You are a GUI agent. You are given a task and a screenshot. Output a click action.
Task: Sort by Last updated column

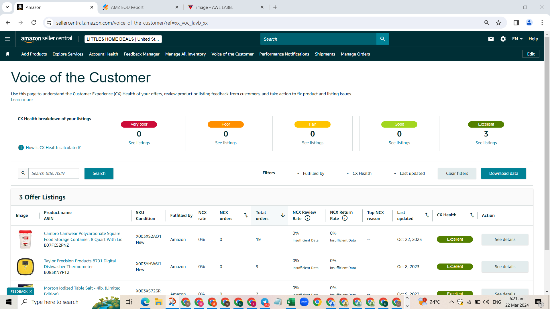427,215
